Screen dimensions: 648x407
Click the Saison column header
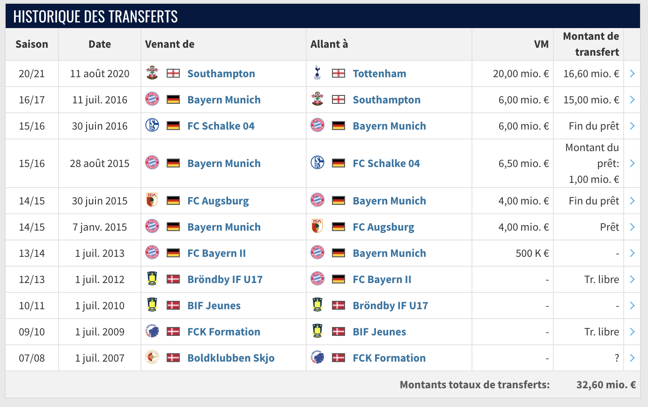coord(32,44)
